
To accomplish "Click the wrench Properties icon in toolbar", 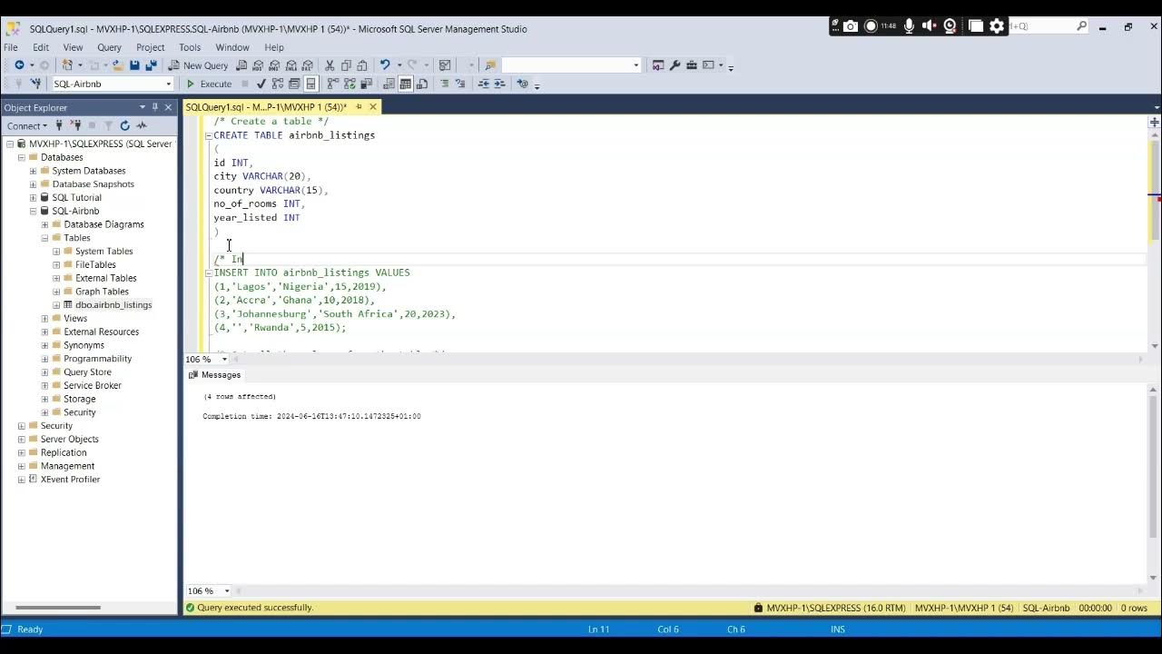I will pos(675,65).
